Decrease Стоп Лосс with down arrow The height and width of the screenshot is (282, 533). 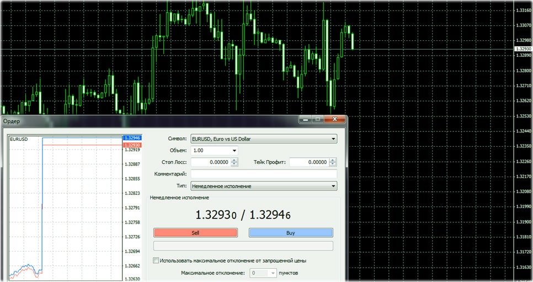click(234, 164)
